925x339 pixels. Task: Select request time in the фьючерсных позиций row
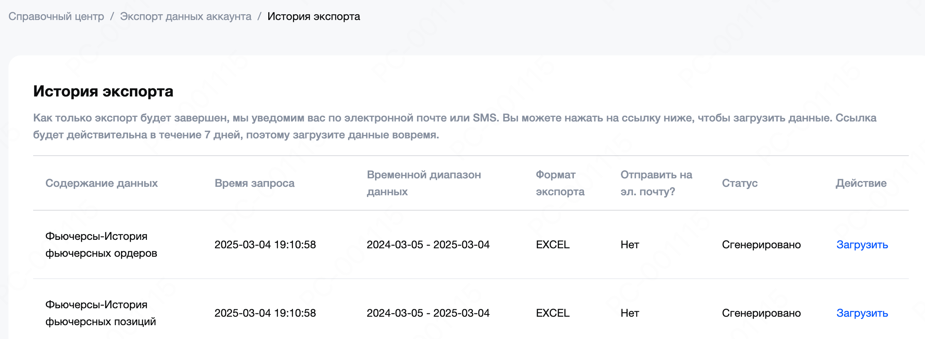[265, 313]
